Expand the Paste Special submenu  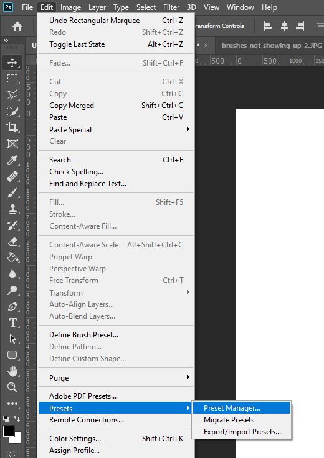(117, 129)
